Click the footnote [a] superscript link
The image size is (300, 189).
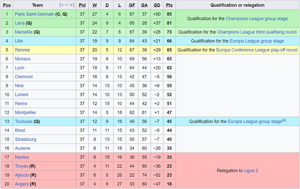pyautogui.click(x=284, y=120)
